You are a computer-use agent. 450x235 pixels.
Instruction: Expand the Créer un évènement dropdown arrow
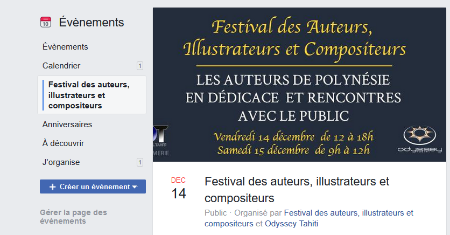click(x=135, y=187)
